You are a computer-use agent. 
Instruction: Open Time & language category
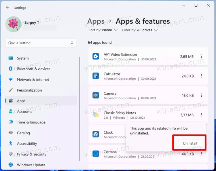pos(41,122)
